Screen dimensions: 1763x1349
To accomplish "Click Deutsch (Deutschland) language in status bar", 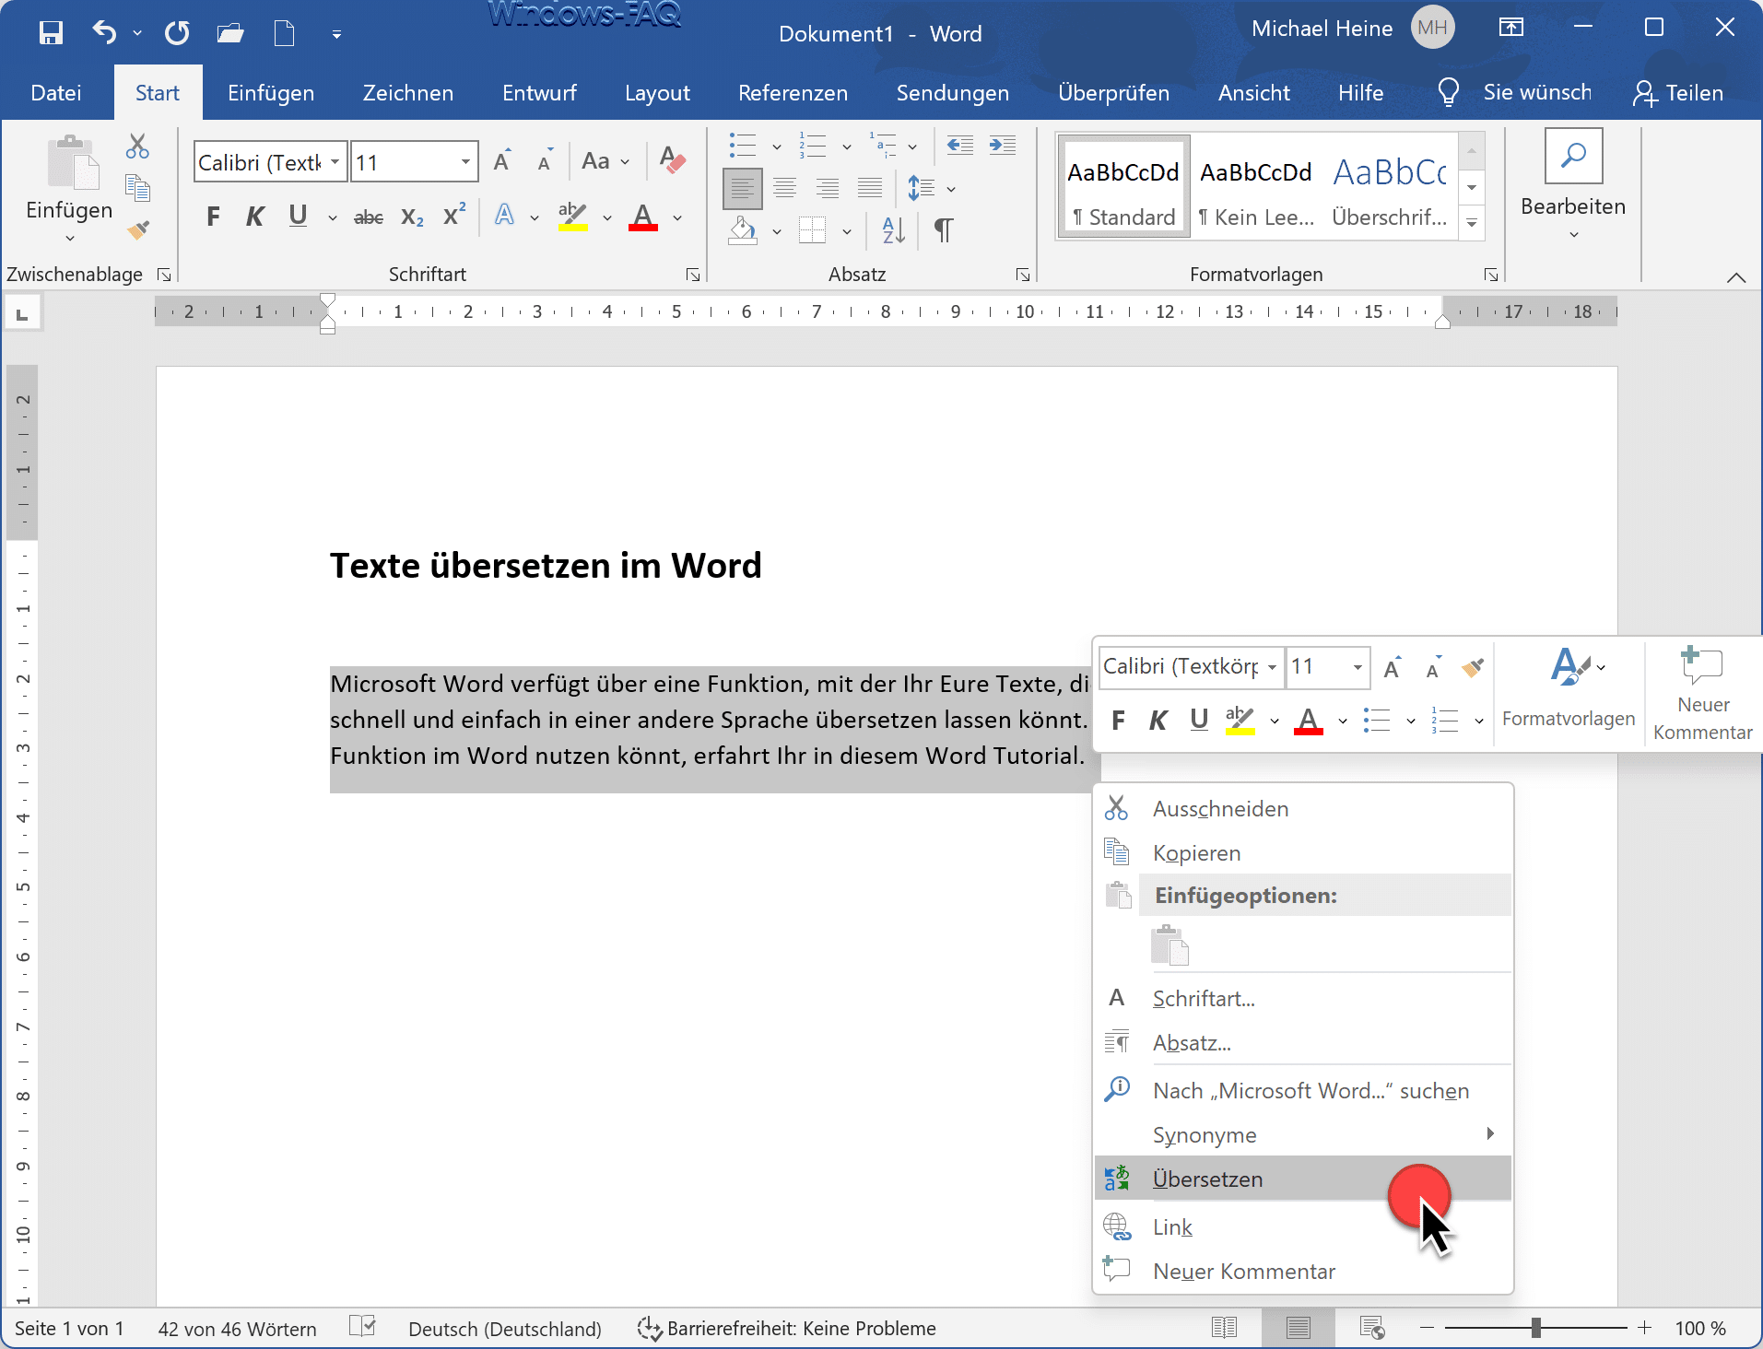I will [505, 1329].
